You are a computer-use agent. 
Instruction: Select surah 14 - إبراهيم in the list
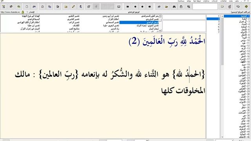click(x=236, y=51)
